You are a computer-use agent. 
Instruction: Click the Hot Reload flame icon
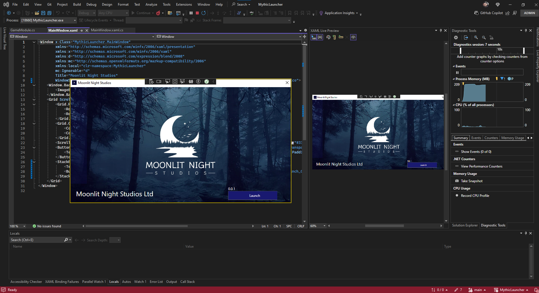158,13
